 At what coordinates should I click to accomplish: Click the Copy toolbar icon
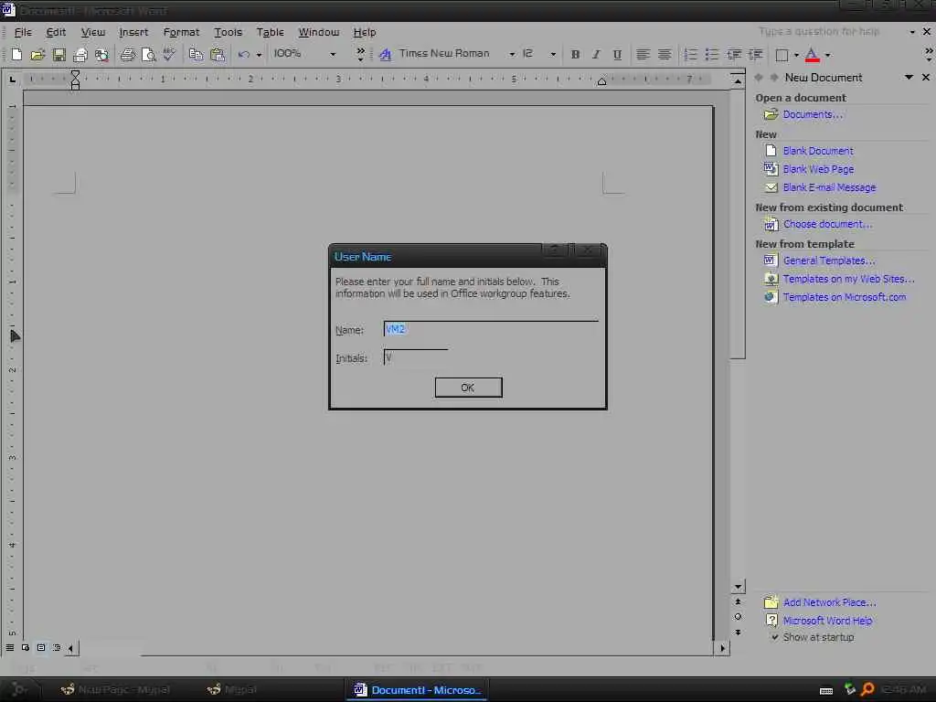[x=196, y=55]
